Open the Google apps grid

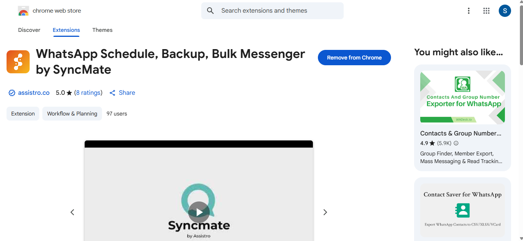pyautogui.click(x=486, y=11)
